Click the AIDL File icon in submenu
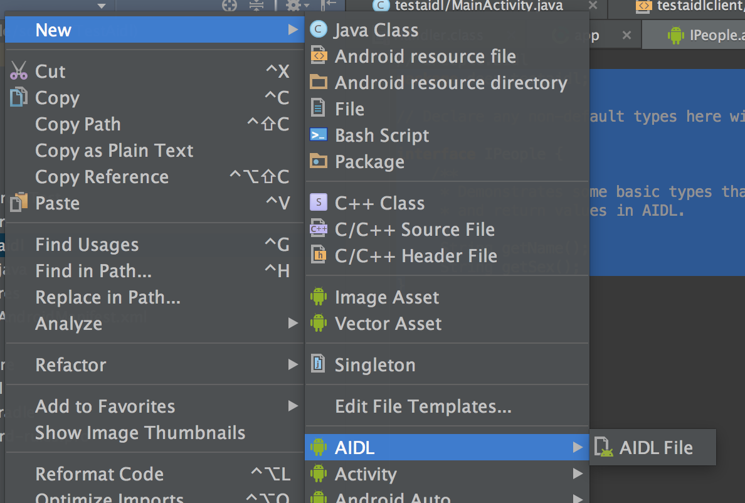This screenshot has height=503, width=745. pyautogui.click(x=604, y=447)
